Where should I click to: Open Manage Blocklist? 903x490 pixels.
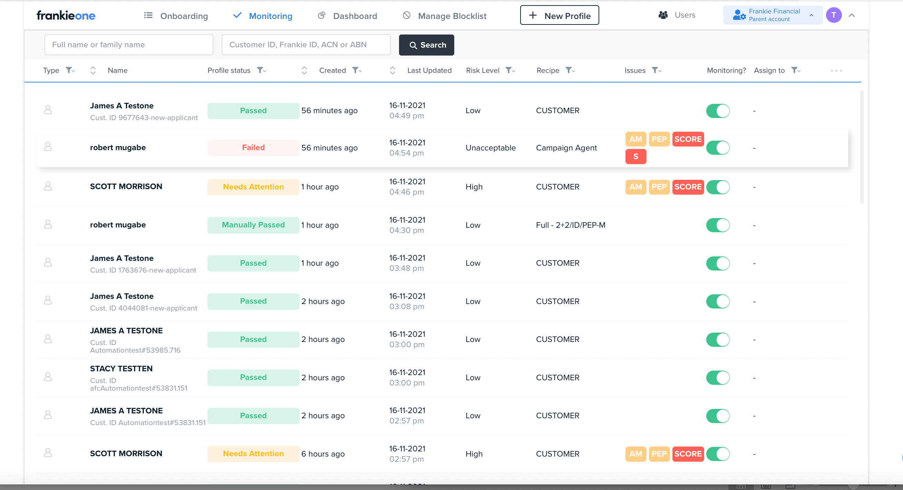[445, 16]
